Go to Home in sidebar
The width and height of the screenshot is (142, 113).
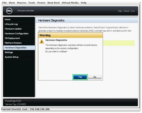point(19,19)
